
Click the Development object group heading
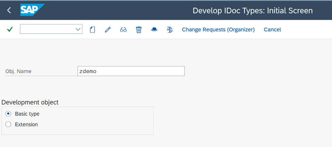pyautogui.click(x=30, y=103)
